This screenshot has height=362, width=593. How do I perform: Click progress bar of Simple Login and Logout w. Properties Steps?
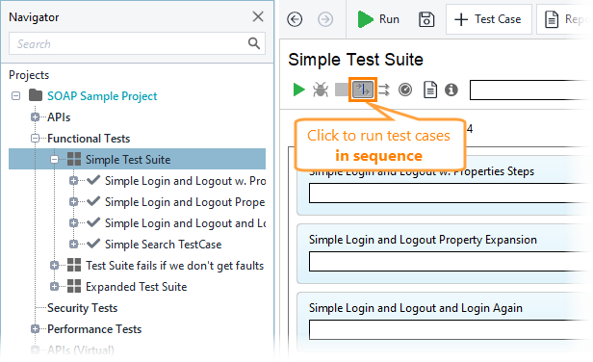click(x=451, y=194)
